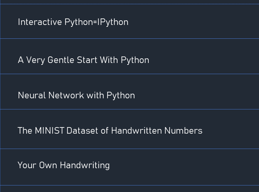Navigate to the gentle Python start lesson
This screenshot has height=192, width=259.
83,60
